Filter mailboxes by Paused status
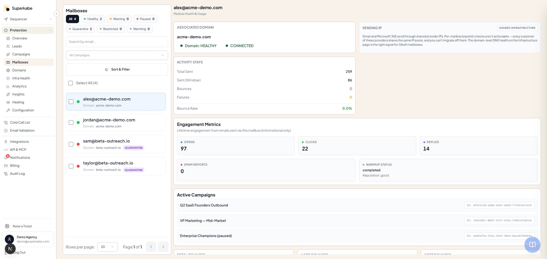Image resolution: width=547 pixels, height=259 pixels. [x=146, y=19]
